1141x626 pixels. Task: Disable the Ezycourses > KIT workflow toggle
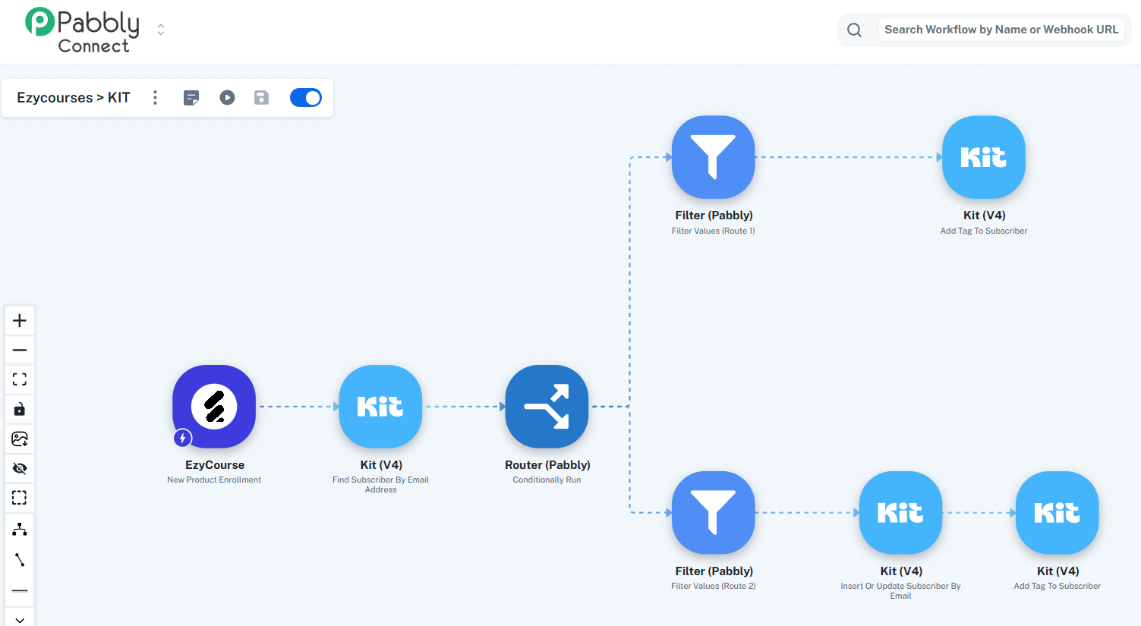click(306, 98)
